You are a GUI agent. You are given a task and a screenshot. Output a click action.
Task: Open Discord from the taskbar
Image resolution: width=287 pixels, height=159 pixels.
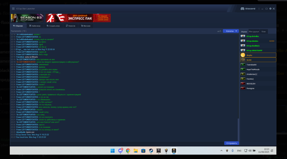[120, 151]
